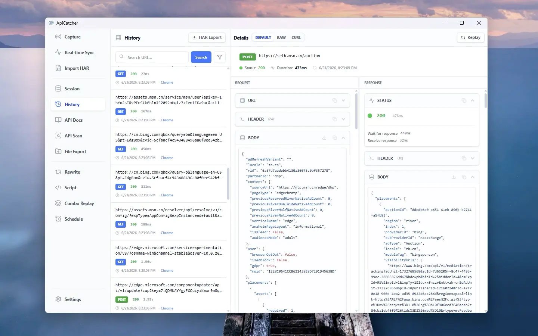Click the response panel scrollbar
The width and height of the screenshot is (538, 336).
pyautogui.click(x=486, y=100)
